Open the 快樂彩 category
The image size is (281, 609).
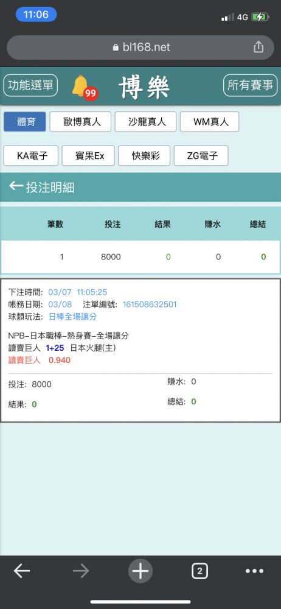click(144, 156)
